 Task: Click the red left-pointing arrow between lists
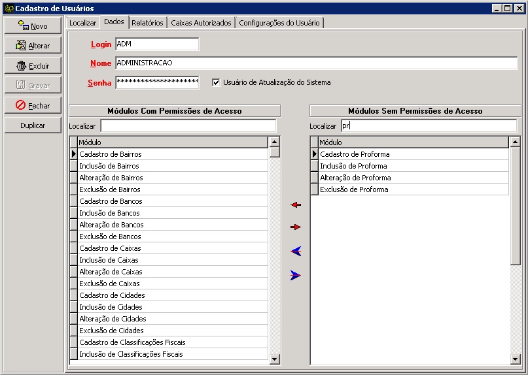tap(296, 205)
